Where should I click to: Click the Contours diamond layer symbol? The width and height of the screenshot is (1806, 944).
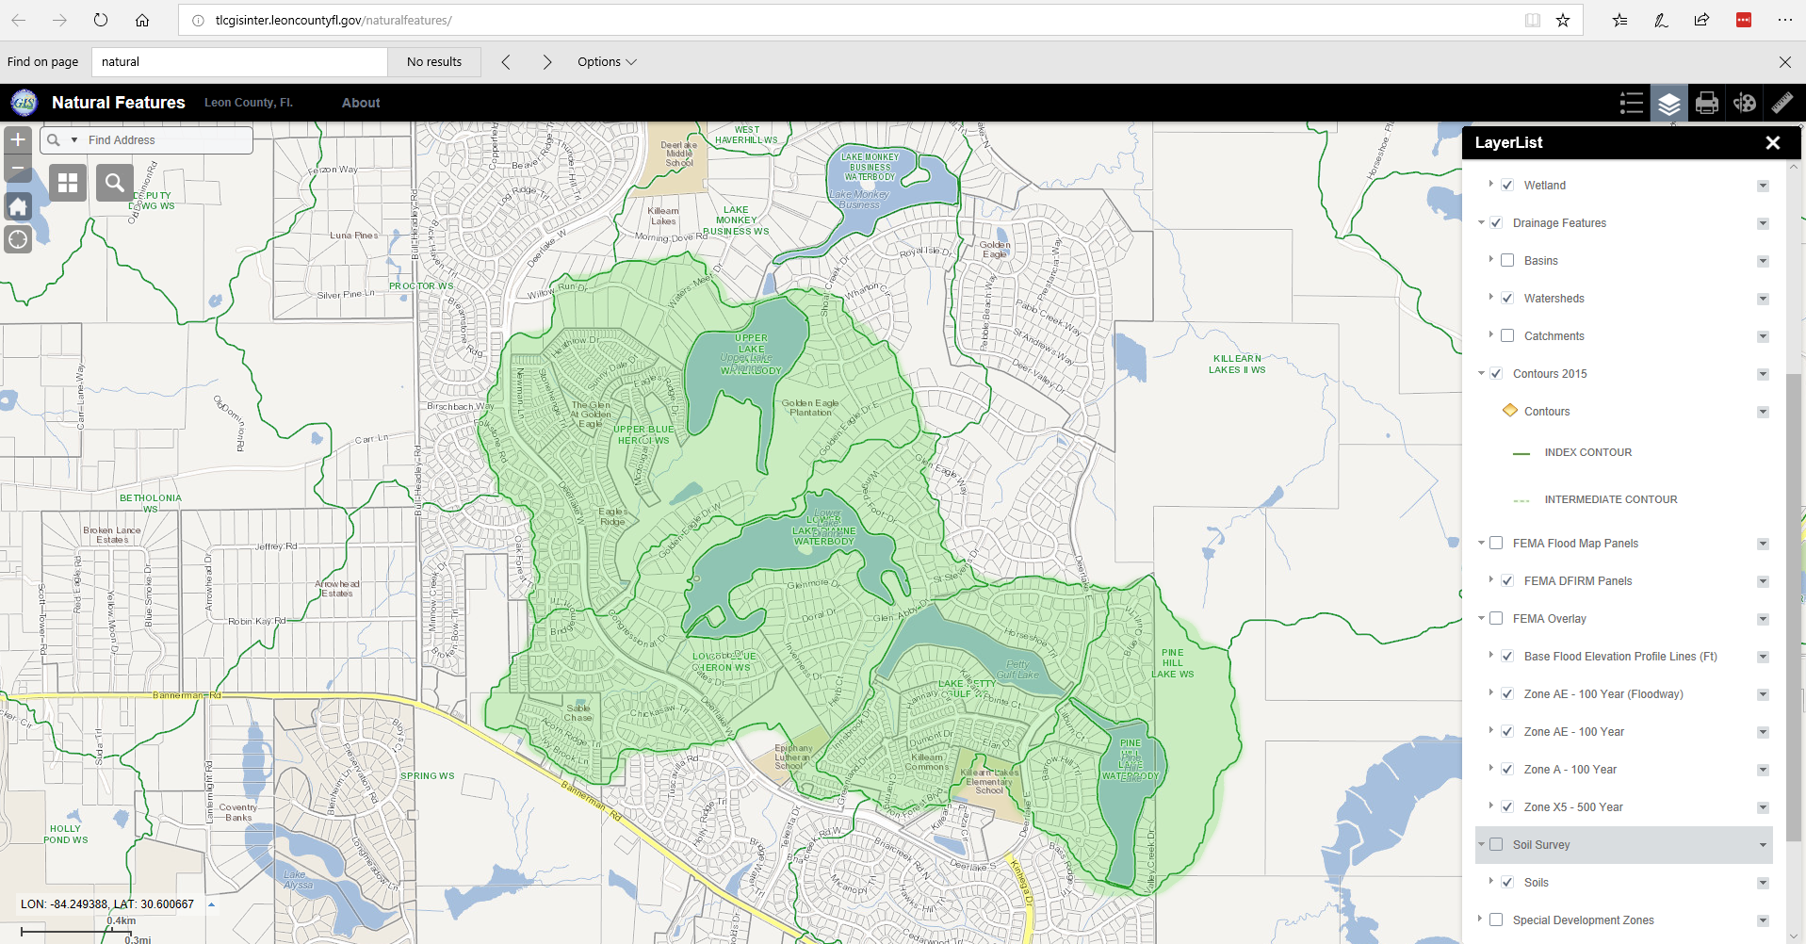point(1510,411)
